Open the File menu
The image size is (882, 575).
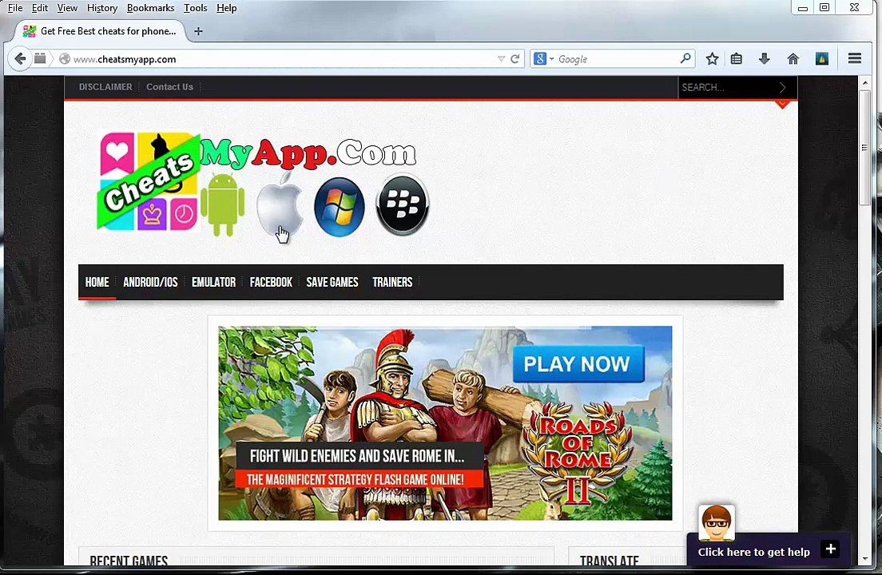(15, 8)
